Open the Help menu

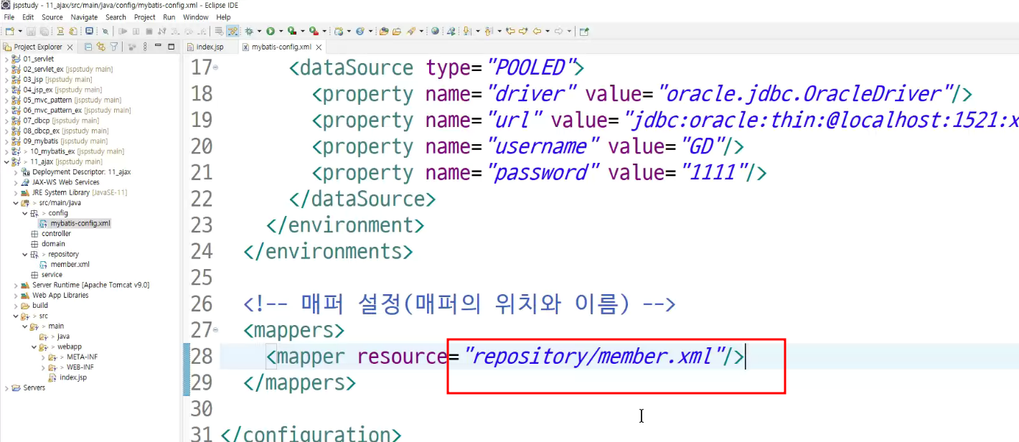coord(224,17)
